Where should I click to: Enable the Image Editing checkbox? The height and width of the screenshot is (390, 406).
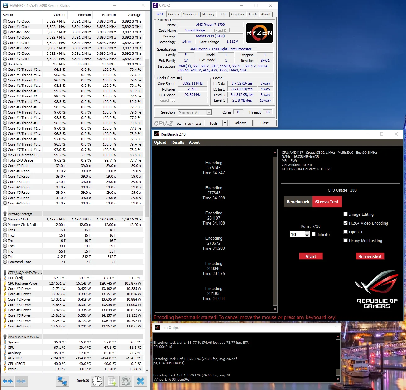(346, 214)
